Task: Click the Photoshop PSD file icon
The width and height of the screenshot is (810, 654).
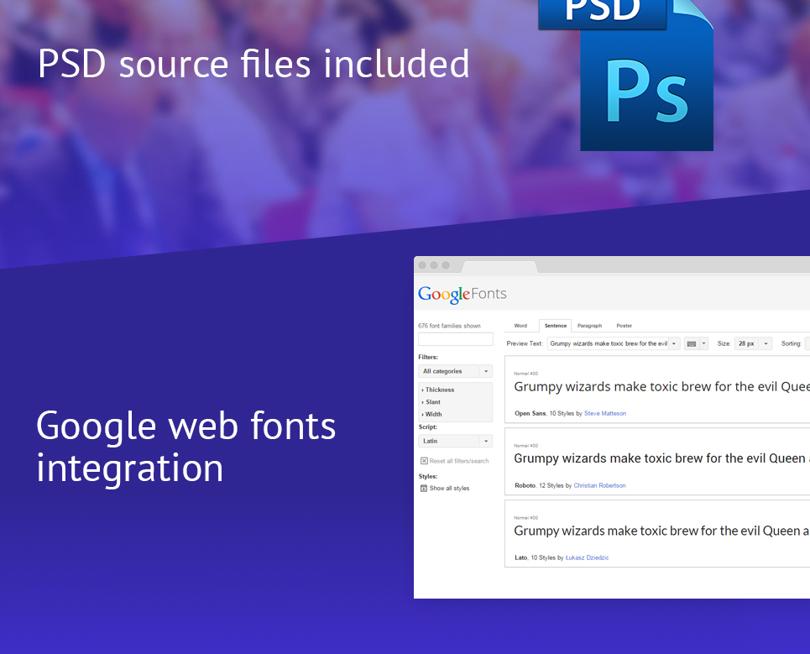Action: pos(626,76)
